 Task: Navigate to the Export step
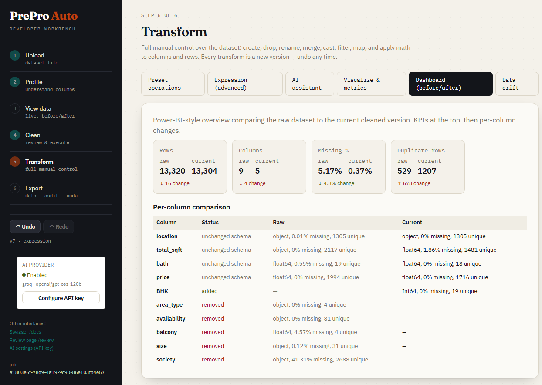pyautogui.click(x=61, y=191)
